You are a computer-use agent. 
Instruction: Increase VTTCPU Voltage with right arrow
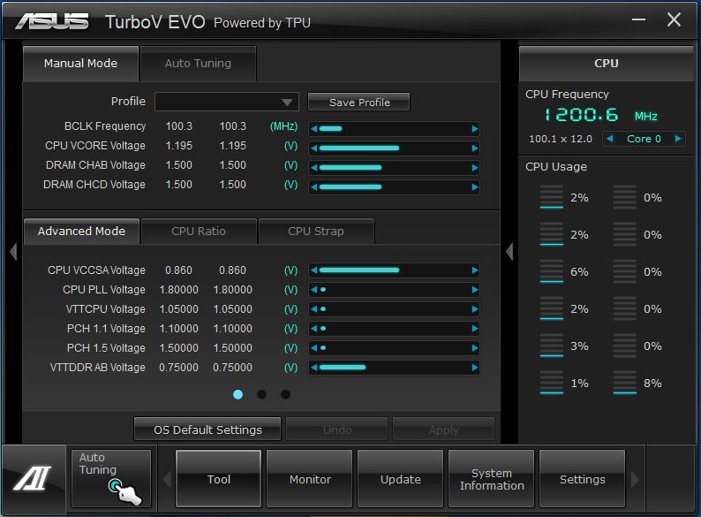point(475,308)
